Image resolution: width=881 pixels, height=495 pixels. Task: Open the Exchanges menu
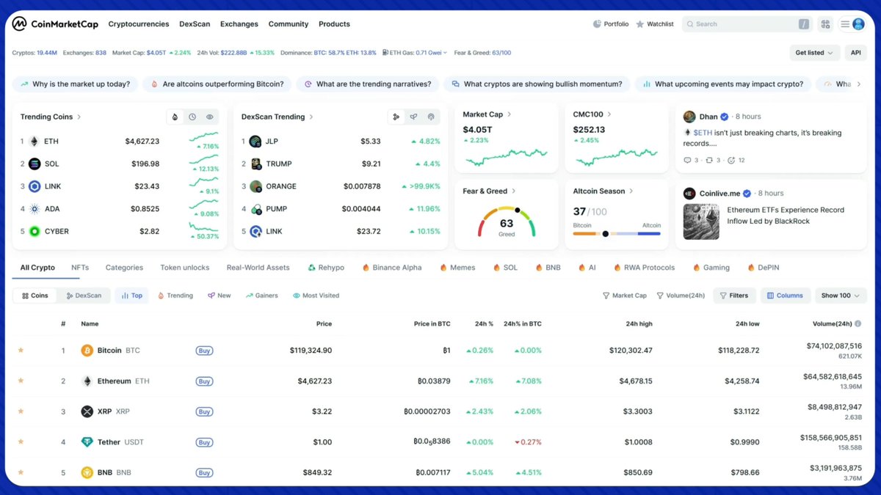[x=239, y=24]
